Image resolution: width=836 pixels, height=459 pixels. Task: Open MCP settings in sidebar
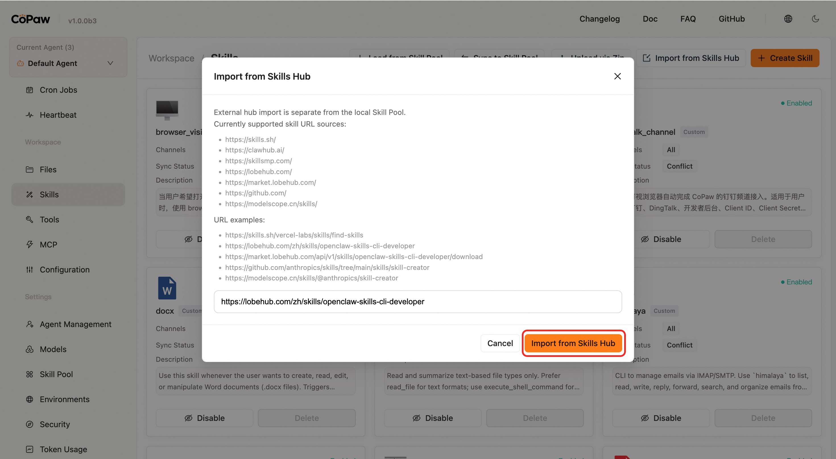(x=48, y=245)
